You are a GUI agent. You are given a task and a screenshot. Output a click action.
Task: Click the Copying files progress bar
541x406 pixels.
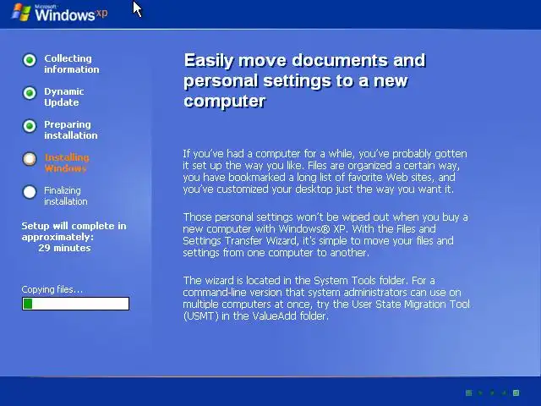pos(75,304)
